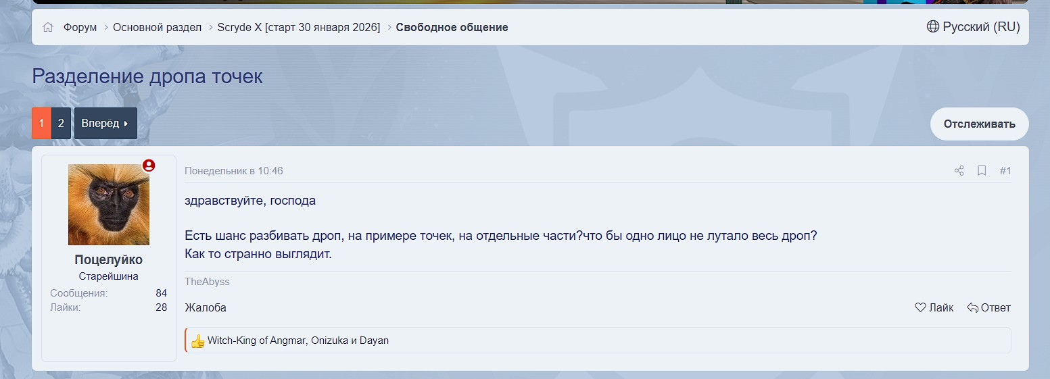Open post permalink #1

pos(1005,171)
